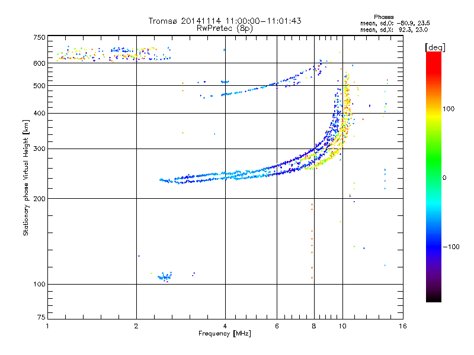Click the '400' y-axis tick label
This screenshot has width=474, height=355.
point(40,114)
